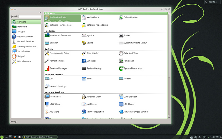
Task: Select Security and Users category
Action: tap(26, 47)
